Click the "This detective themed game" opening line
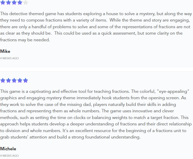Image resolution: width=193 pixels, height=159 pixels. (26, 14)
